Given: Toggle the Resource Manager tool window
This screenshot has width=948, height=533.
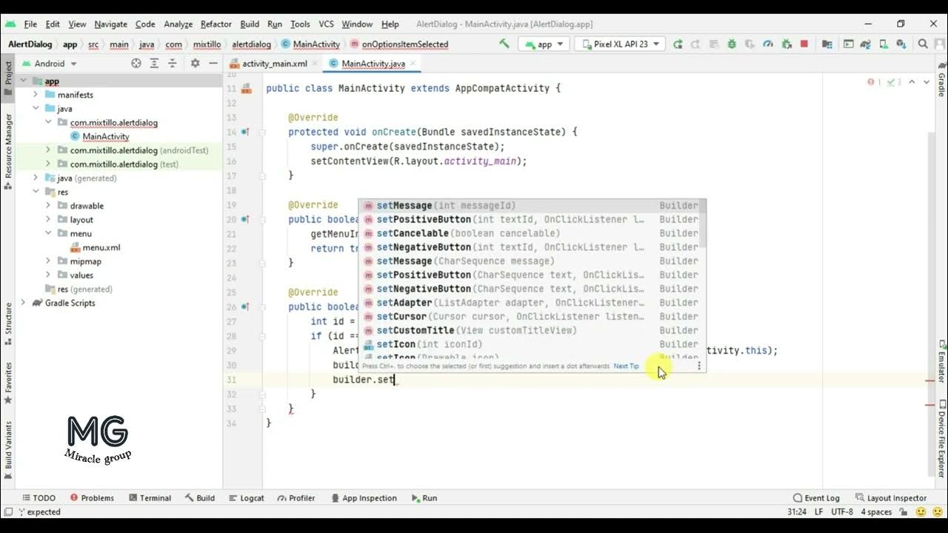Looking at the screenshot, I should [x=8, y=151].
